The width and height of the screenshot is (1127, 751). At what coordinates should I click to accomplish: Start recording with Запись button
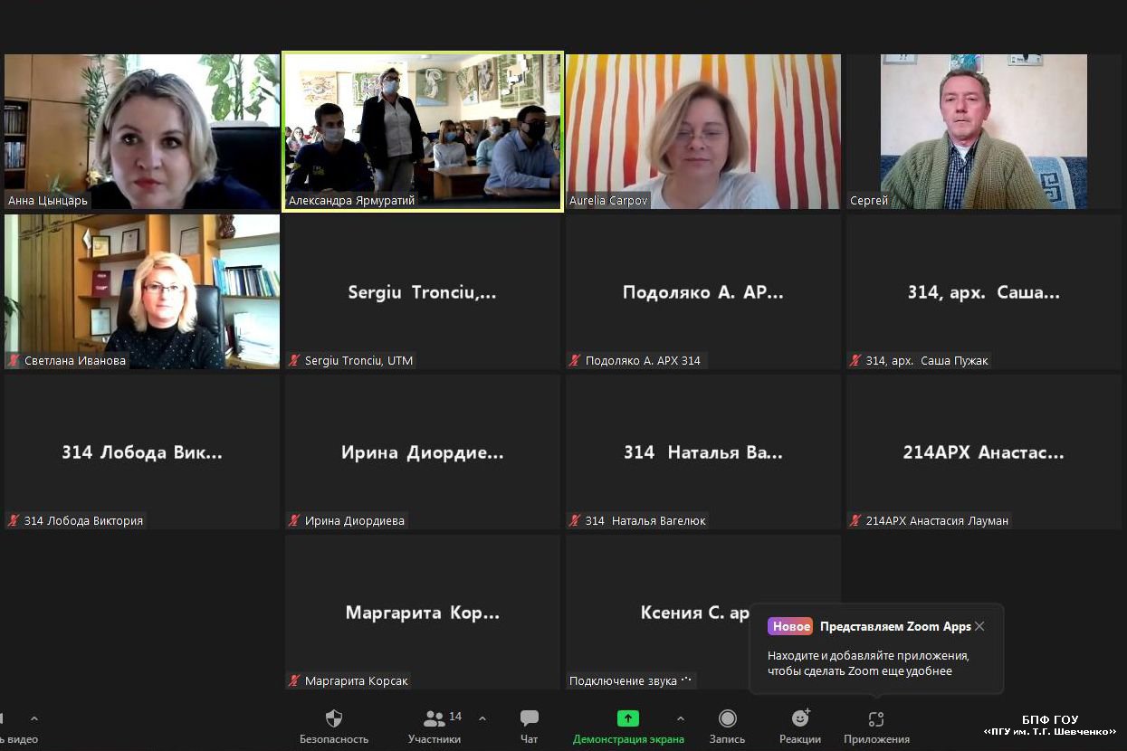[727, 727]
